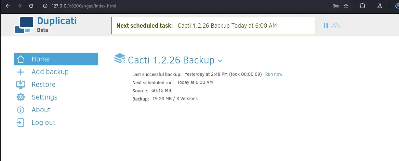
Task: Click the Settings gear icon
Action: pyautogui.click(x=20, y=97)
